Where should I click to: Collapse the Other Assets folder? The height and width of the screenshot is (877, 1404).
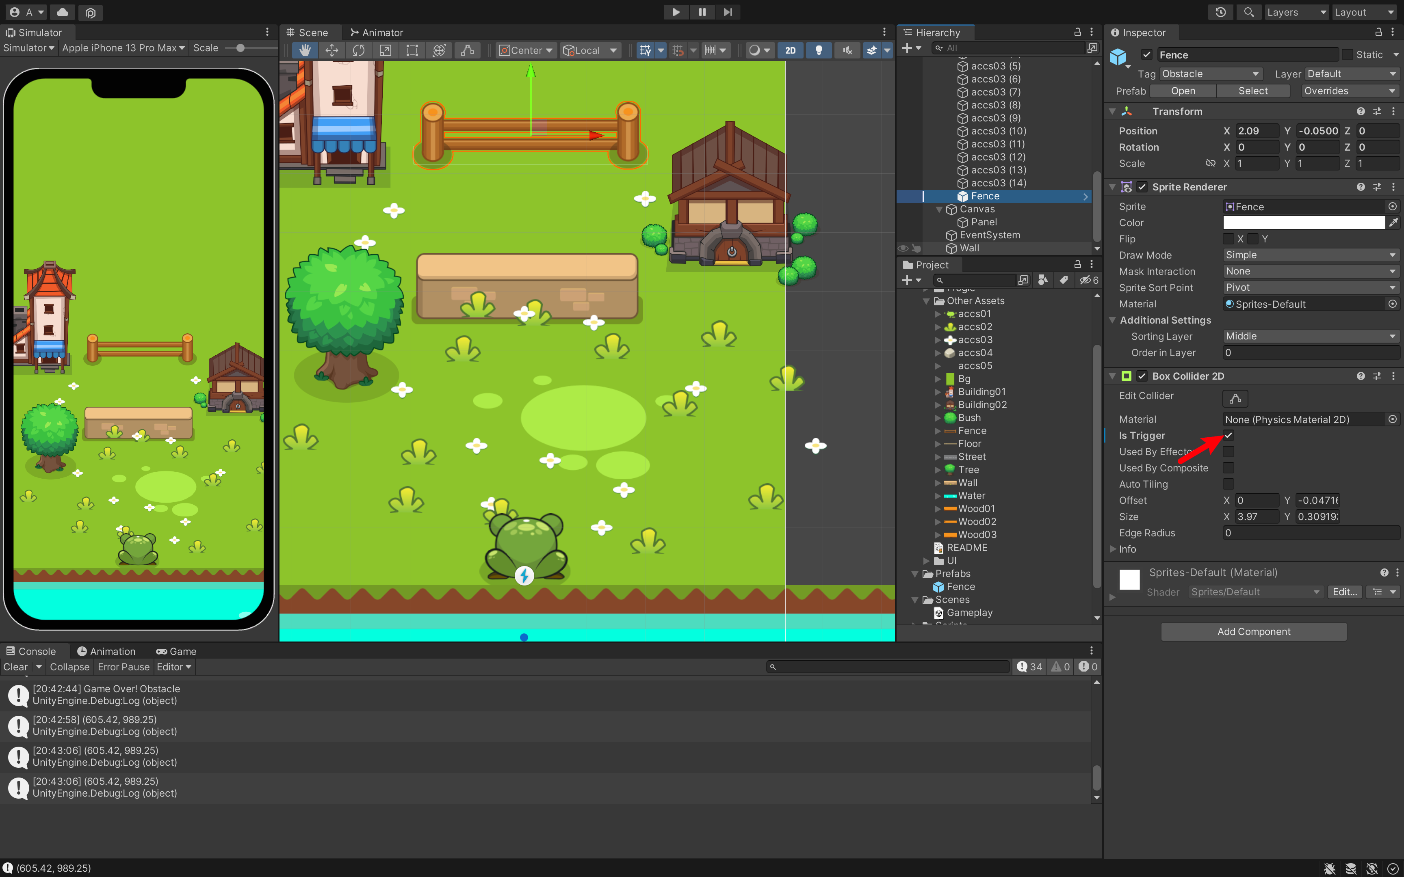click(x=926, y=301)
